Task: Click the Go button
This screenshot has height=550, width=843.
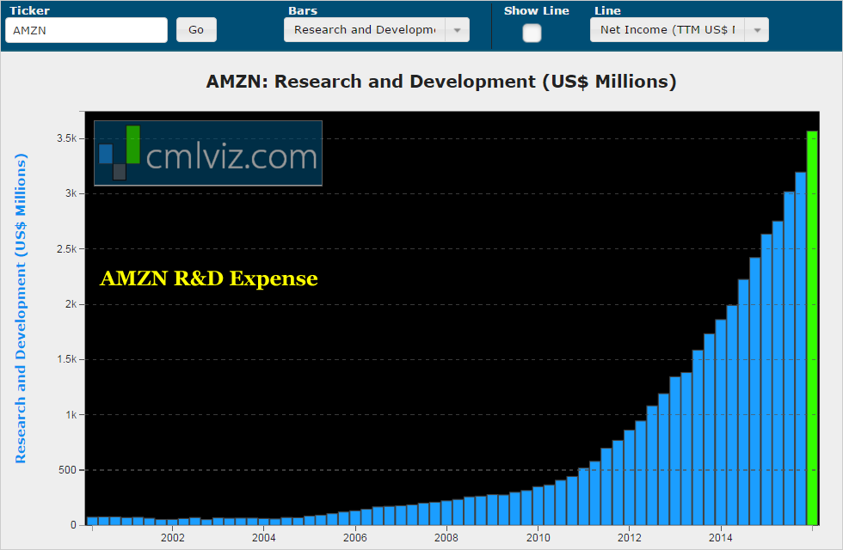Action: click(x=196, y=30)
